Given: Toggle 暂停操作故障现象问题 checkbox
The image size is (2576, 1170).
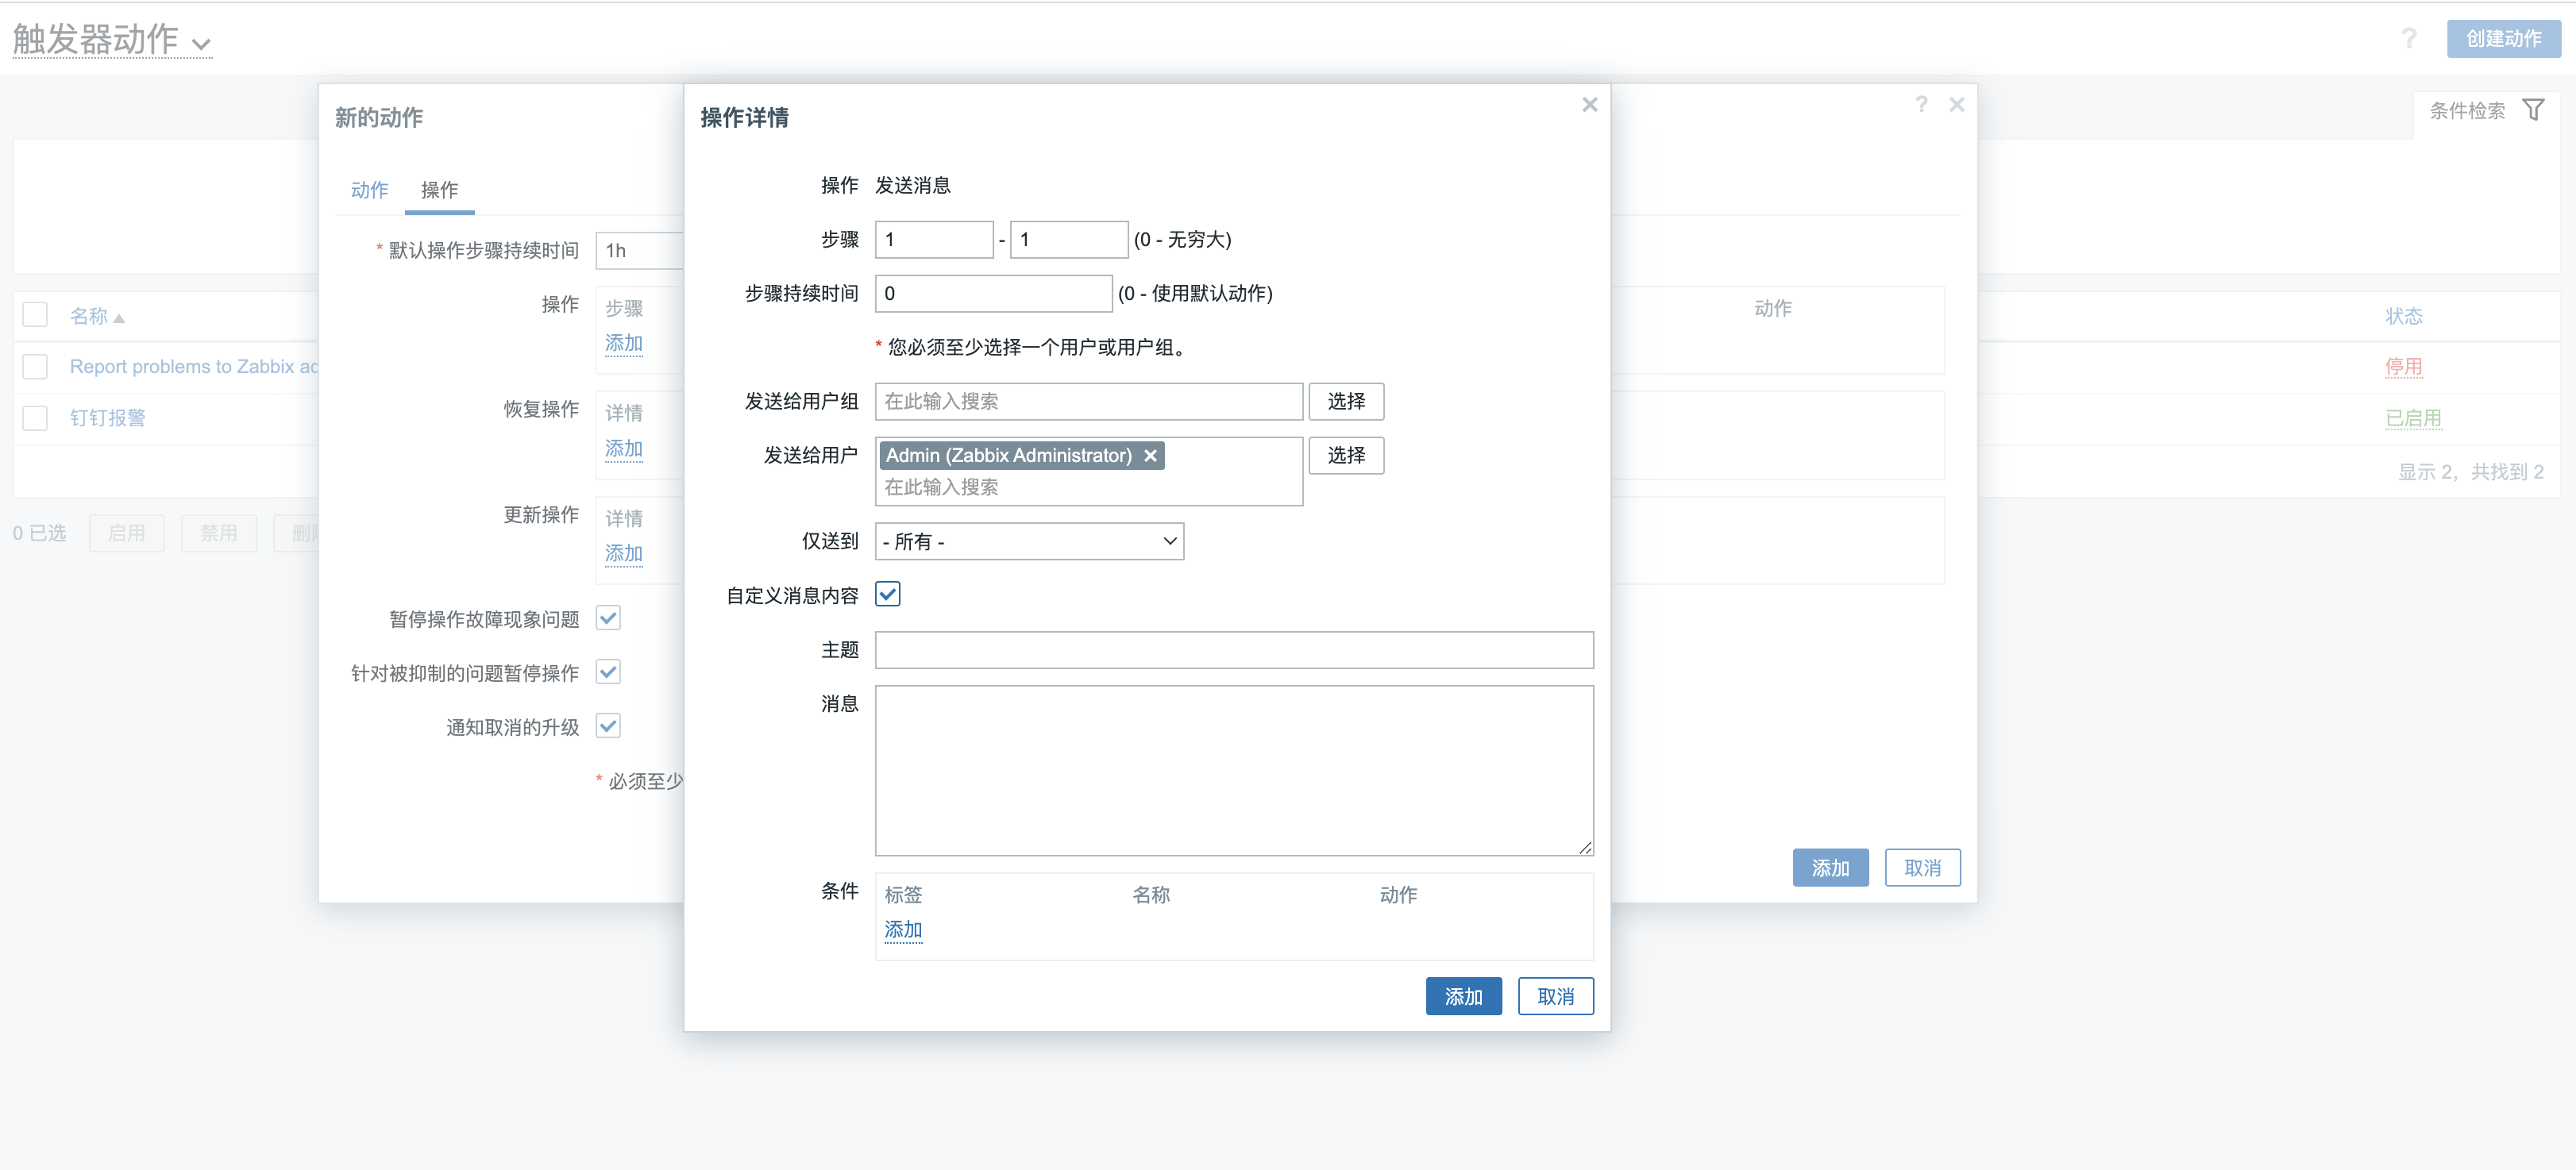Looking at the screenshot, I should coord(608,618).
